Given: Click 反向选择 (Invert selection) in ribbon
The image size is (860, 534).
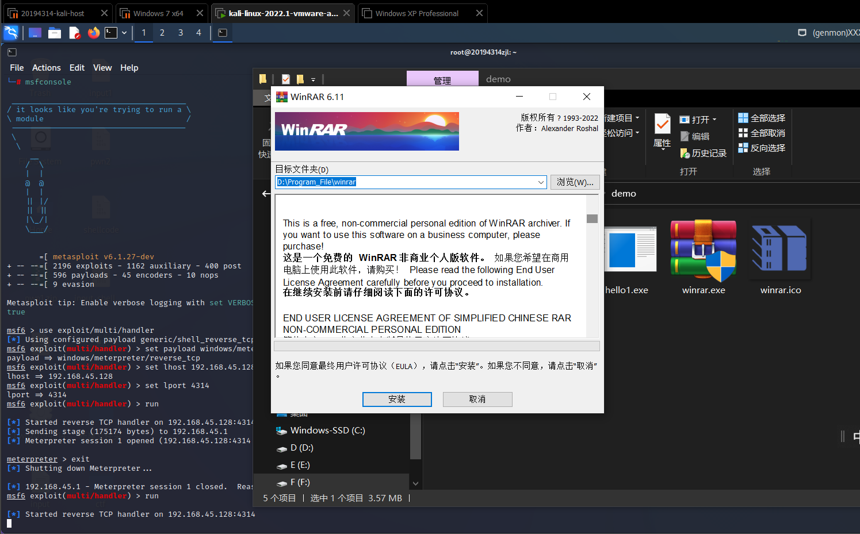Looking at the screenshot, I should (x=762, y=148).
